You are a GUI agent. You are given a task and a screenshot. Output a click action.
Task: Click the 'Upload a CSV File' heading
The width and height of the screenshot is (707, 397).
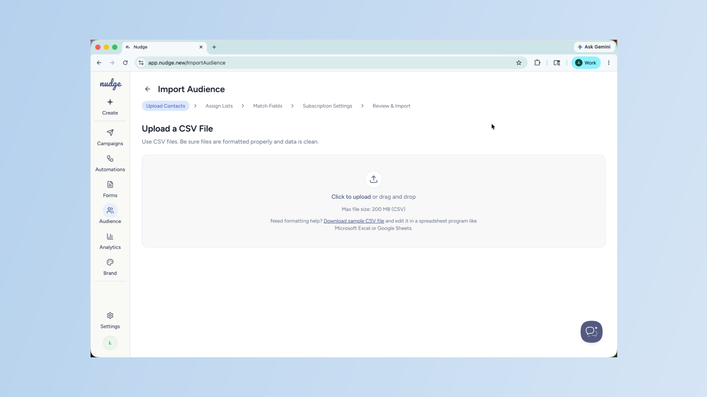(x=177, y=129)
